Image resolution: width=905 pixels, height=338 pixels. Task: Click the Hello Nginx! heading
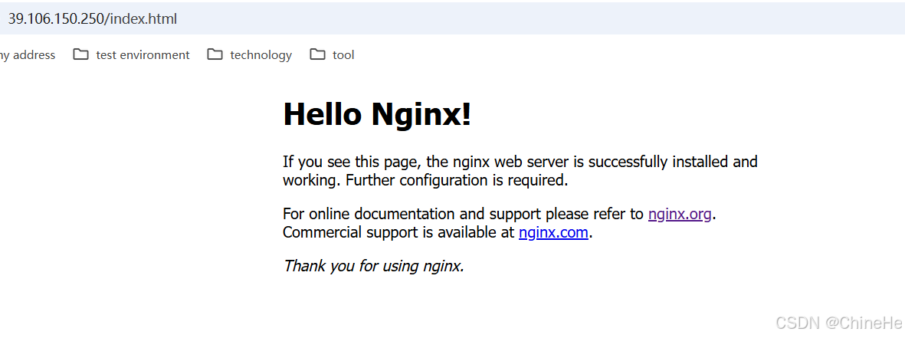coord(377,113)
